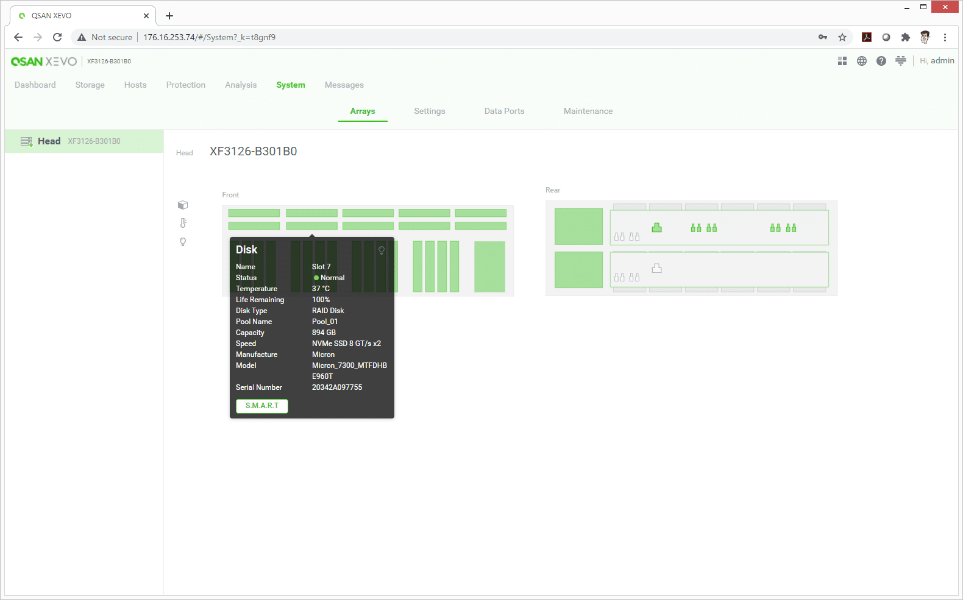Open the Chrome profile avatar
The height and width of the screenshot is (600, 963).
point(925,37)
